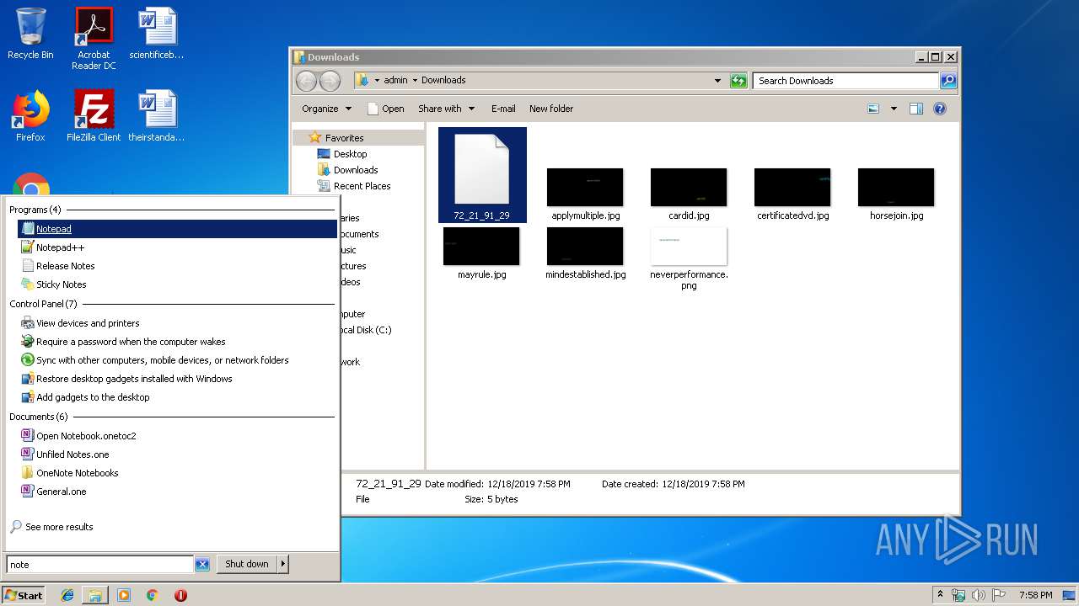Viewport: 1079px width, 606px height.
Task: Expand the Shut down options arrow
Action: point(283,564)
